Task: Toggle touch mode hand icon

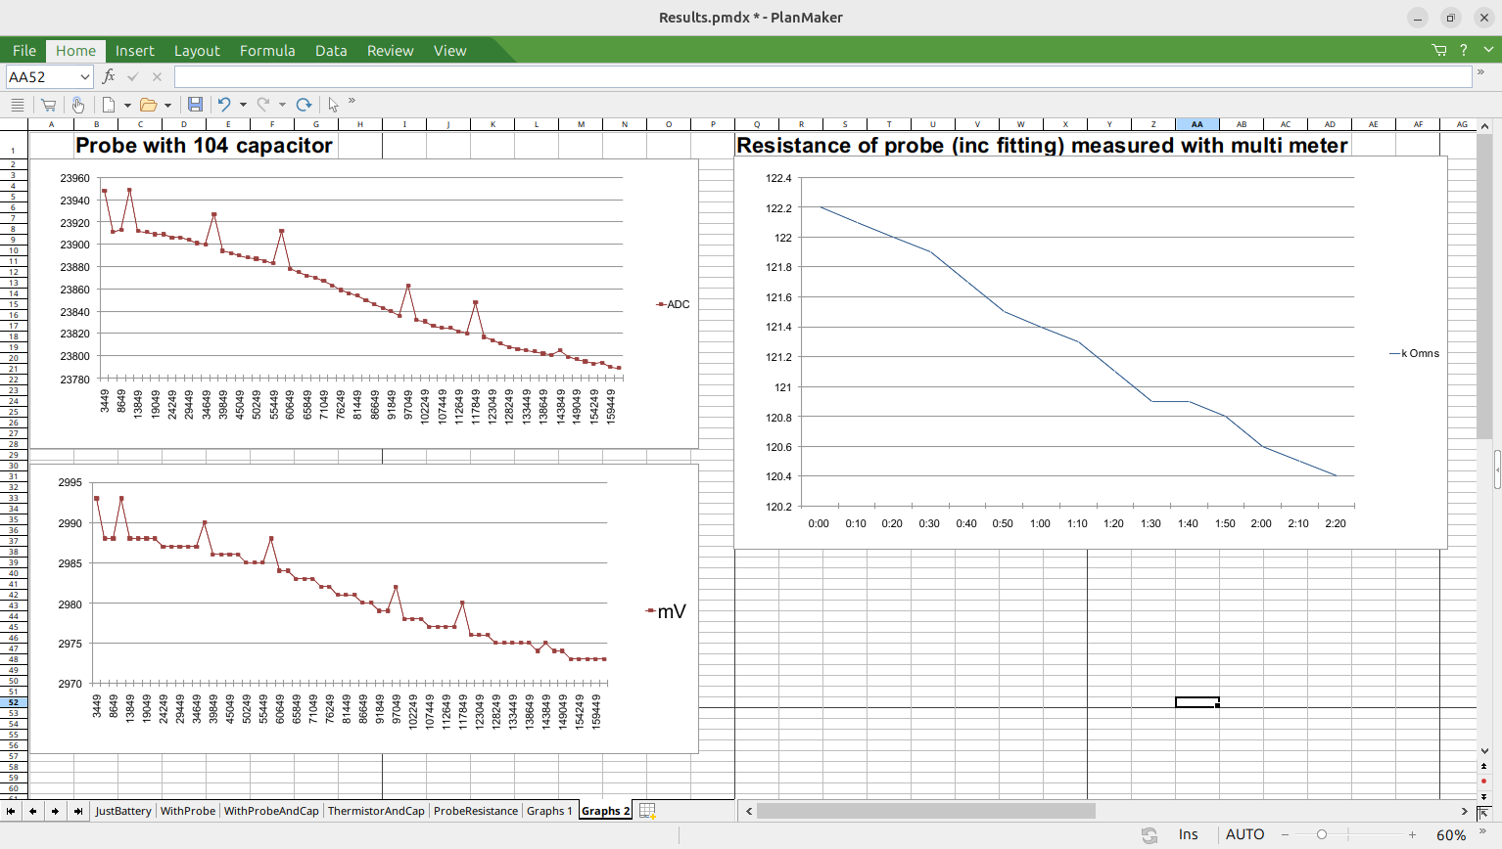Action: (x=78, y=105)
